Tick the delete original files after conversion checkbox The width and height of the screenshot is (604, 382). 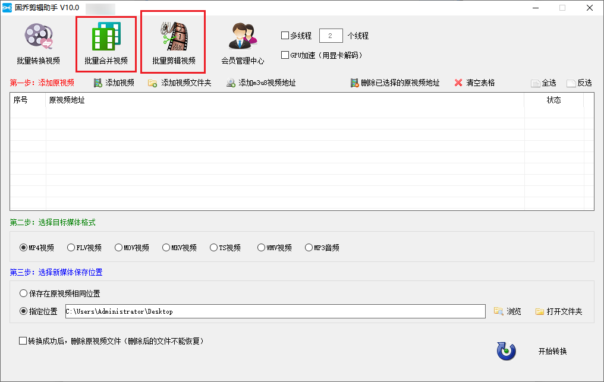(23, 341)
